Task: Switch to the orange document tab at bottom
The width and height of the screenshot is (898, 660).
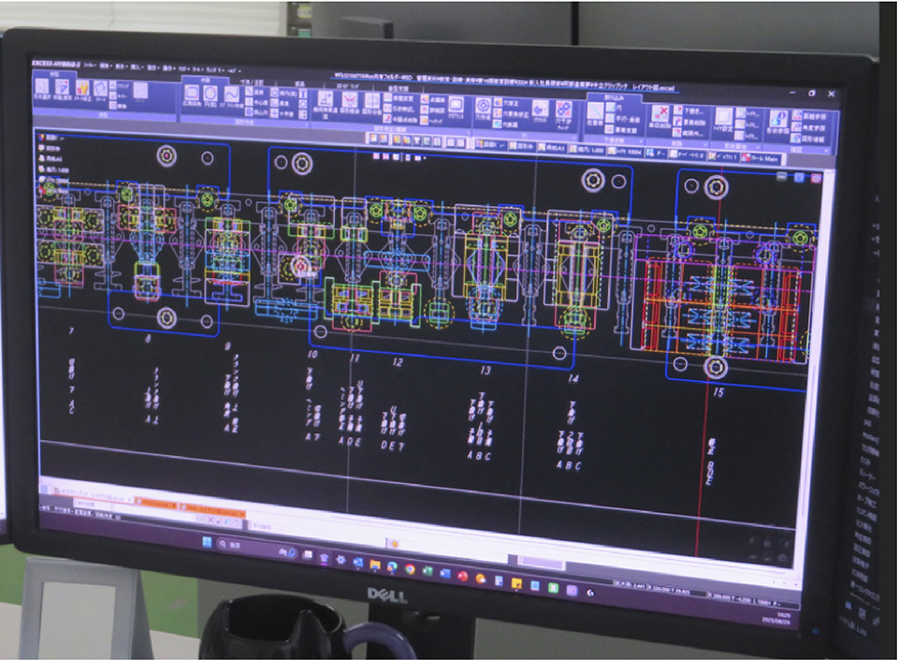Action: (154, 504)
